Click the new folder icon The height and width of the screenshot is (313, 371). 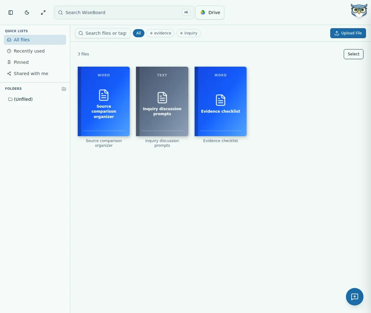(64, 89)
